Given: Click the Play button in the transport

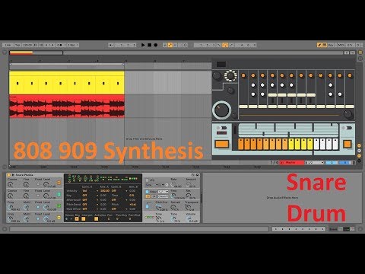Looking at the screenshot, I should pos(143,45).
